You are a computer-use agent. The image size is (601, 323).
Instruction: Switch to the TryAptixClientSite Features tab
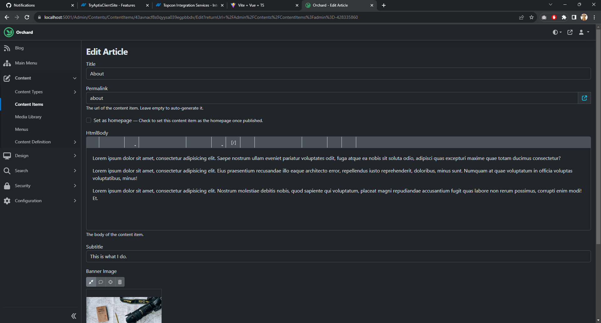click(x=111, y=5)
